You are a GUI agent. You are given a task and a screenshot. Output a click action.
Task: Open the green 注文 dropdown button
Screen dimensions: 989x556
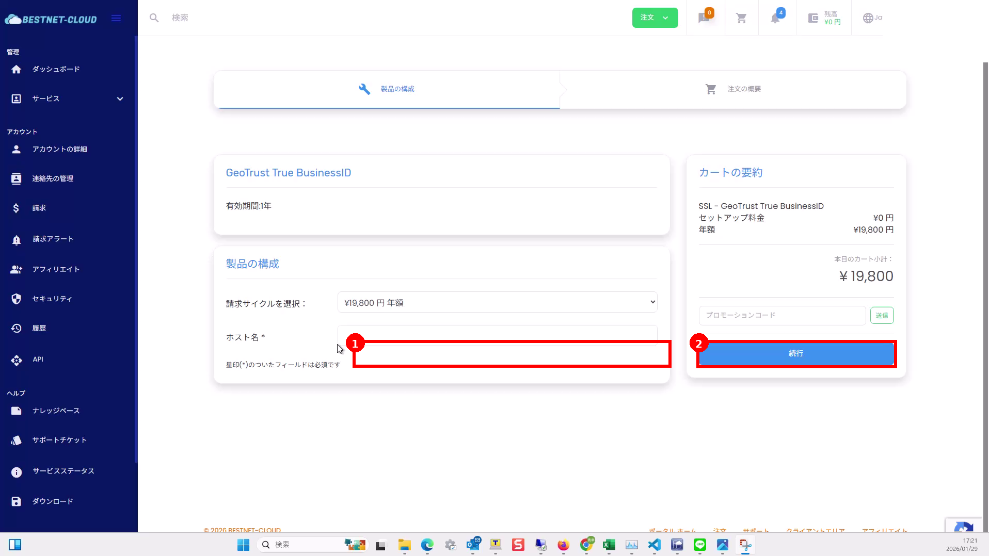[655, 18]
